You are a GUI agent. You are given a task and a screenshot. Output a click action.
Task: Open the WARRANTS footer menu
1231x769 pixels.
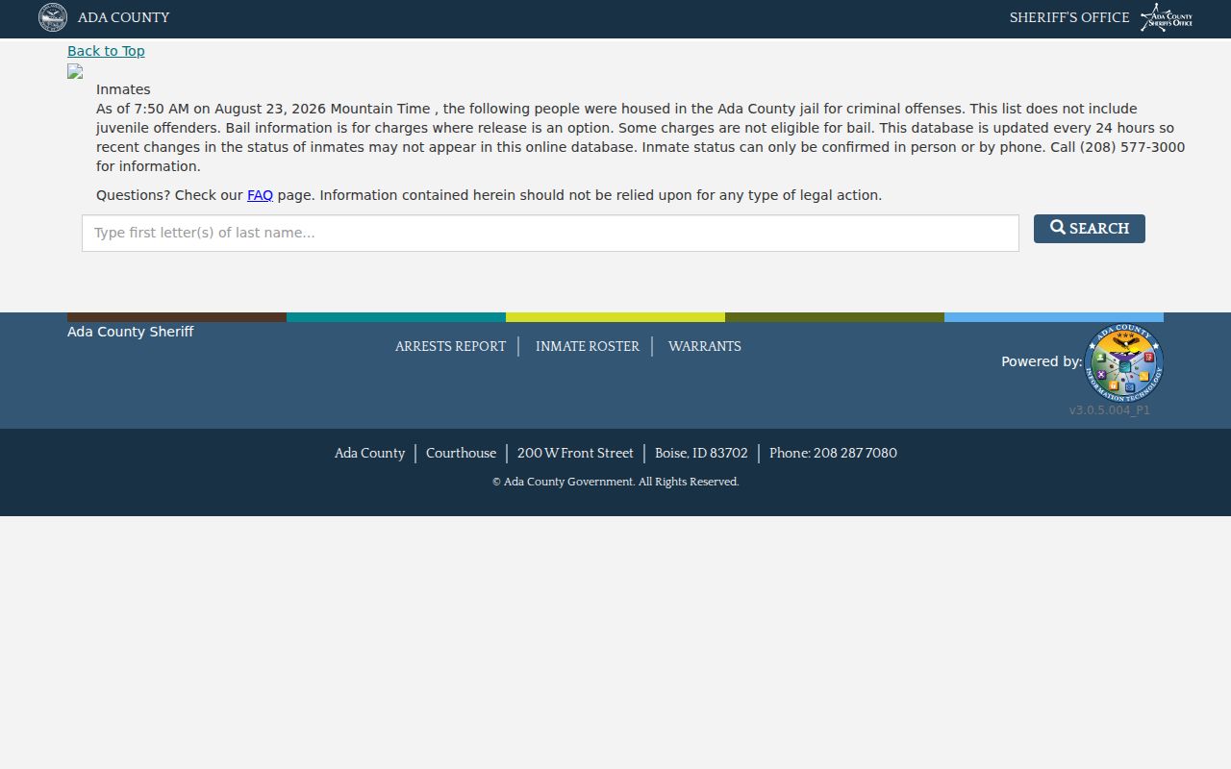click(705, 346)
